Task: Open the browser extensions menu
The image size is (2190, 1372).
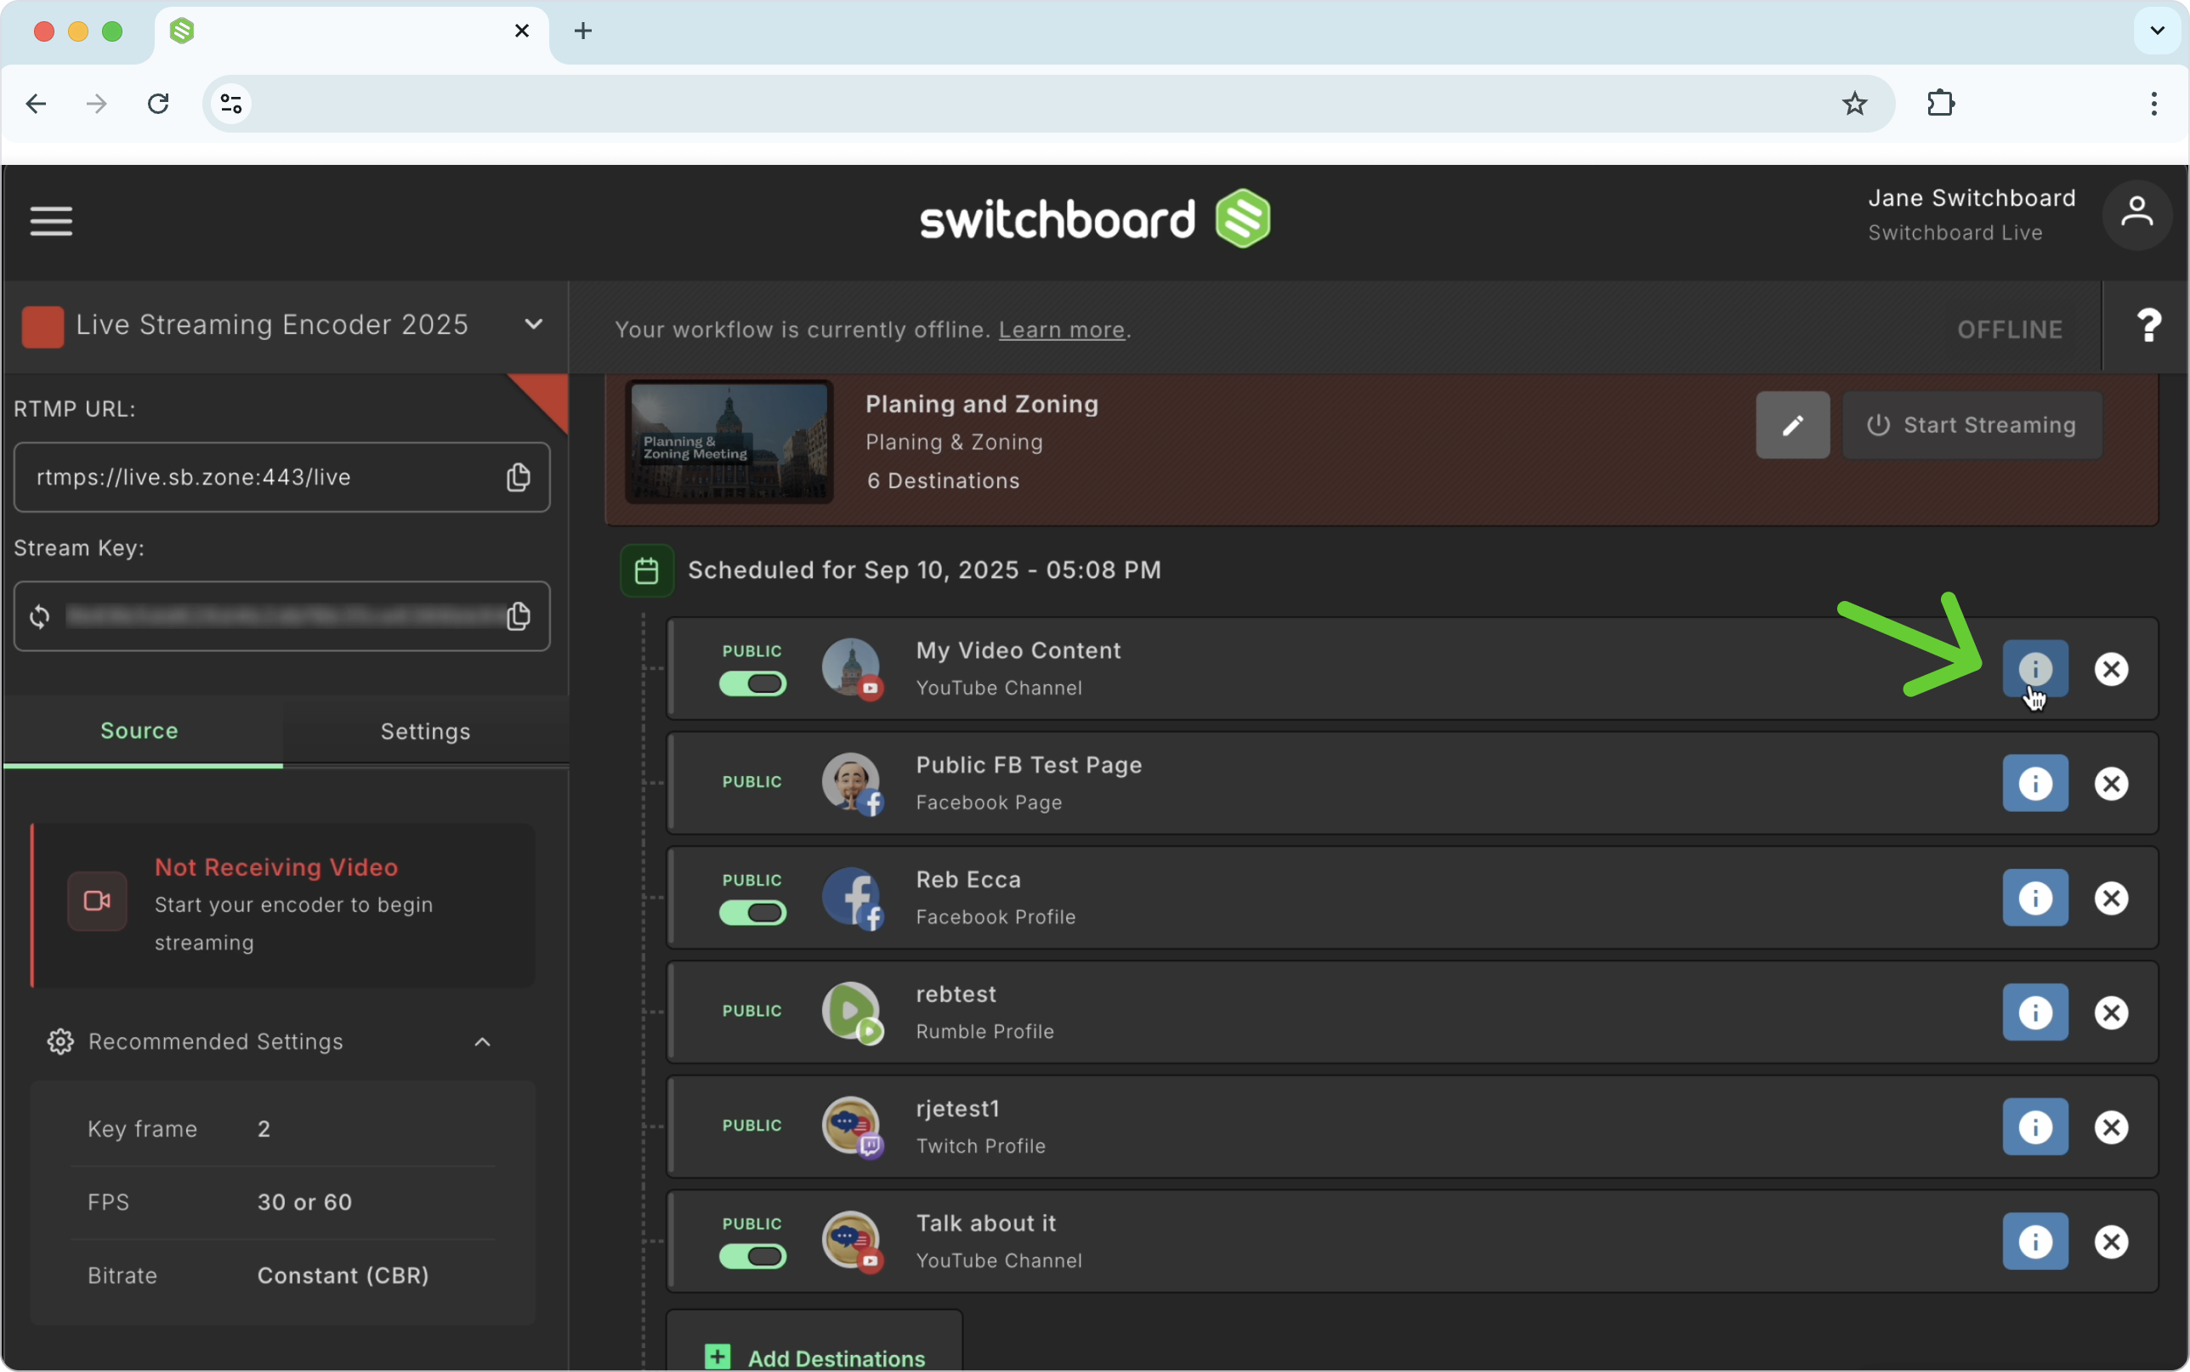Action: point(1941,104)
